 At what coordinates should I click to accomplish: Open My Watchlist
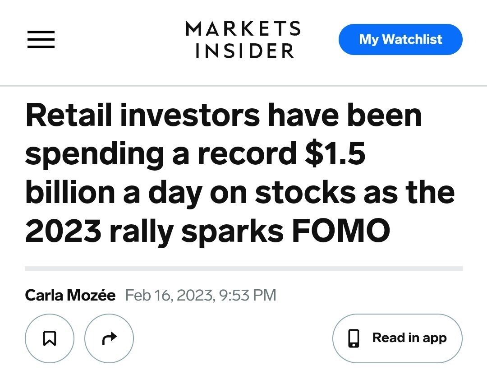pos(400,40)
